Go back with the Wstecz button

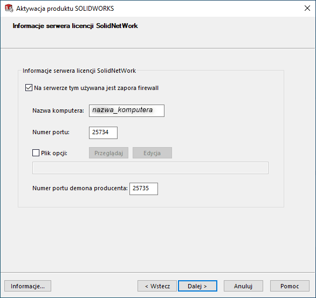pos(157,286)
